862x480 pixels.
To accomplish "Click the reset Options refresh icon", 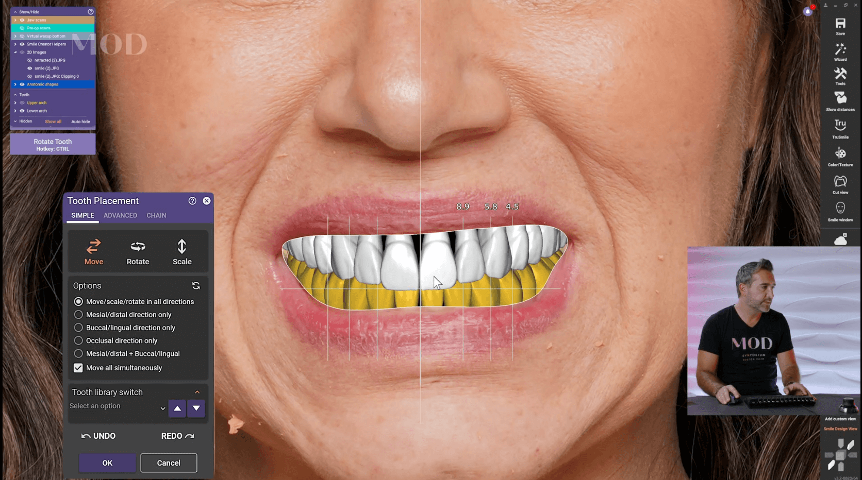I will [196, 286].
